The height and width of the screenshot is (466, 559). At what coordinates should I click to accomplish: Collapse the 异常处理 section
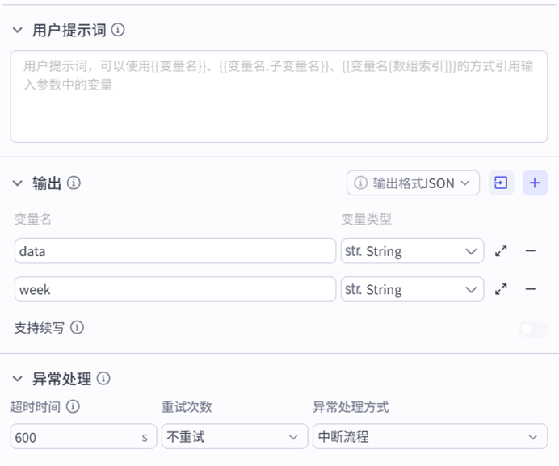click(x=18, y=378)
